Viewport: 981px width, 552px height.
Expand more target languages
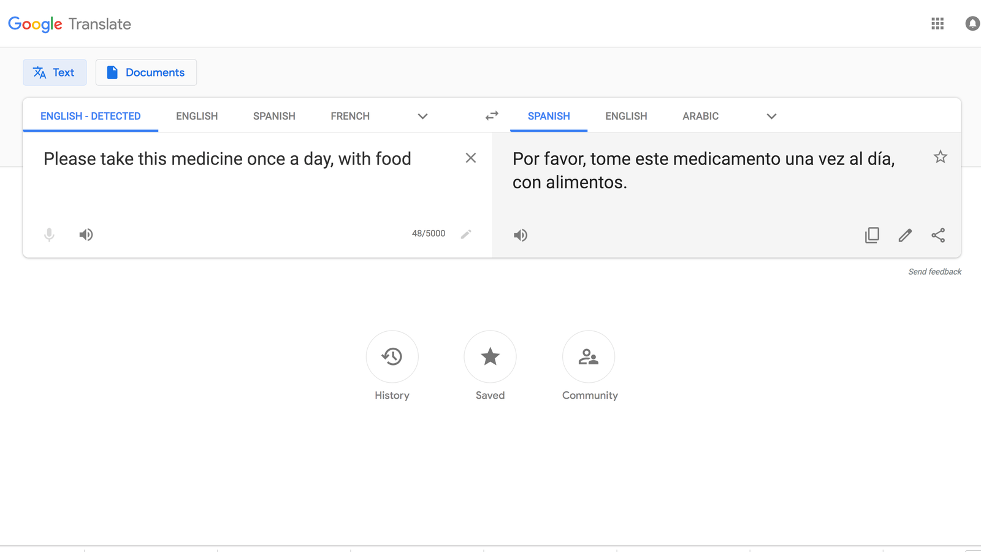click(x=771, y=117)
